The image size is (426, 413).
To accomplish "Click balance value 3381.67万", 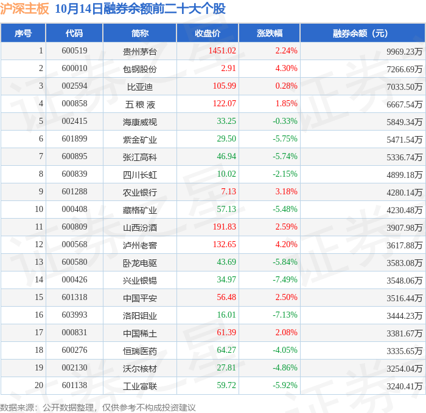I will [405, 333].
